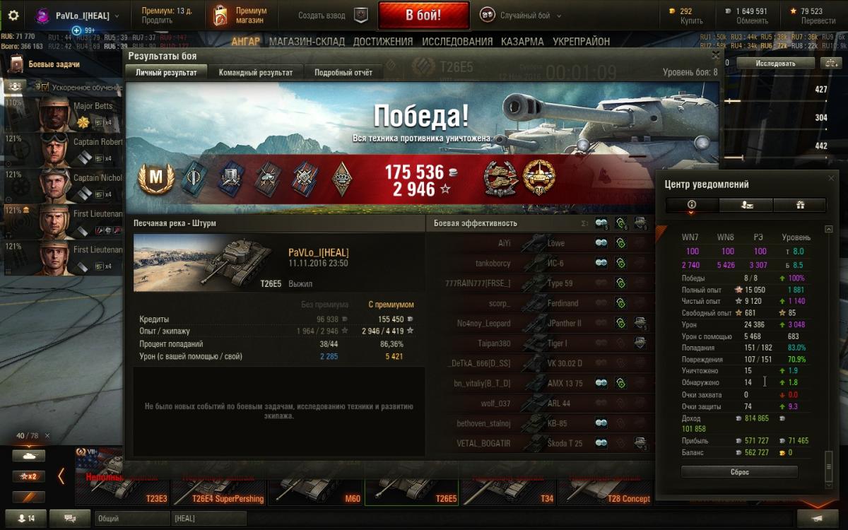Click the Сброс button in statistics
Viewport: 848px width, 530px height.
pyautogui.click(x=739, y=471)
